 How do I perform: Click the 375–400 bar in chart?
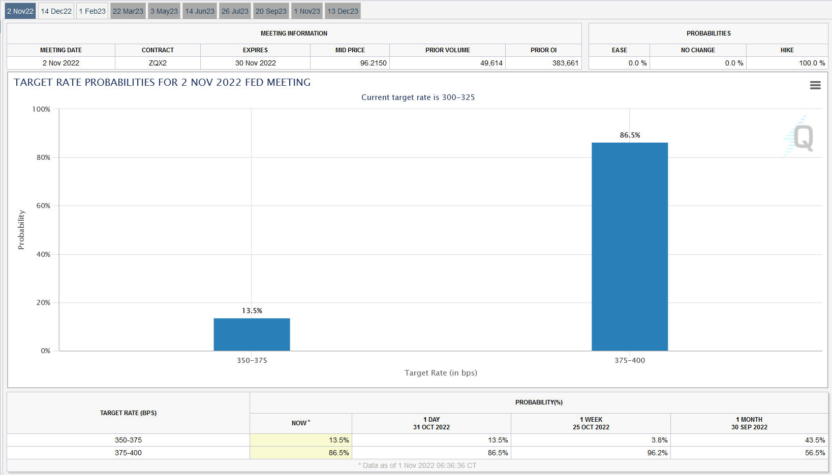(x=630, y=247)
